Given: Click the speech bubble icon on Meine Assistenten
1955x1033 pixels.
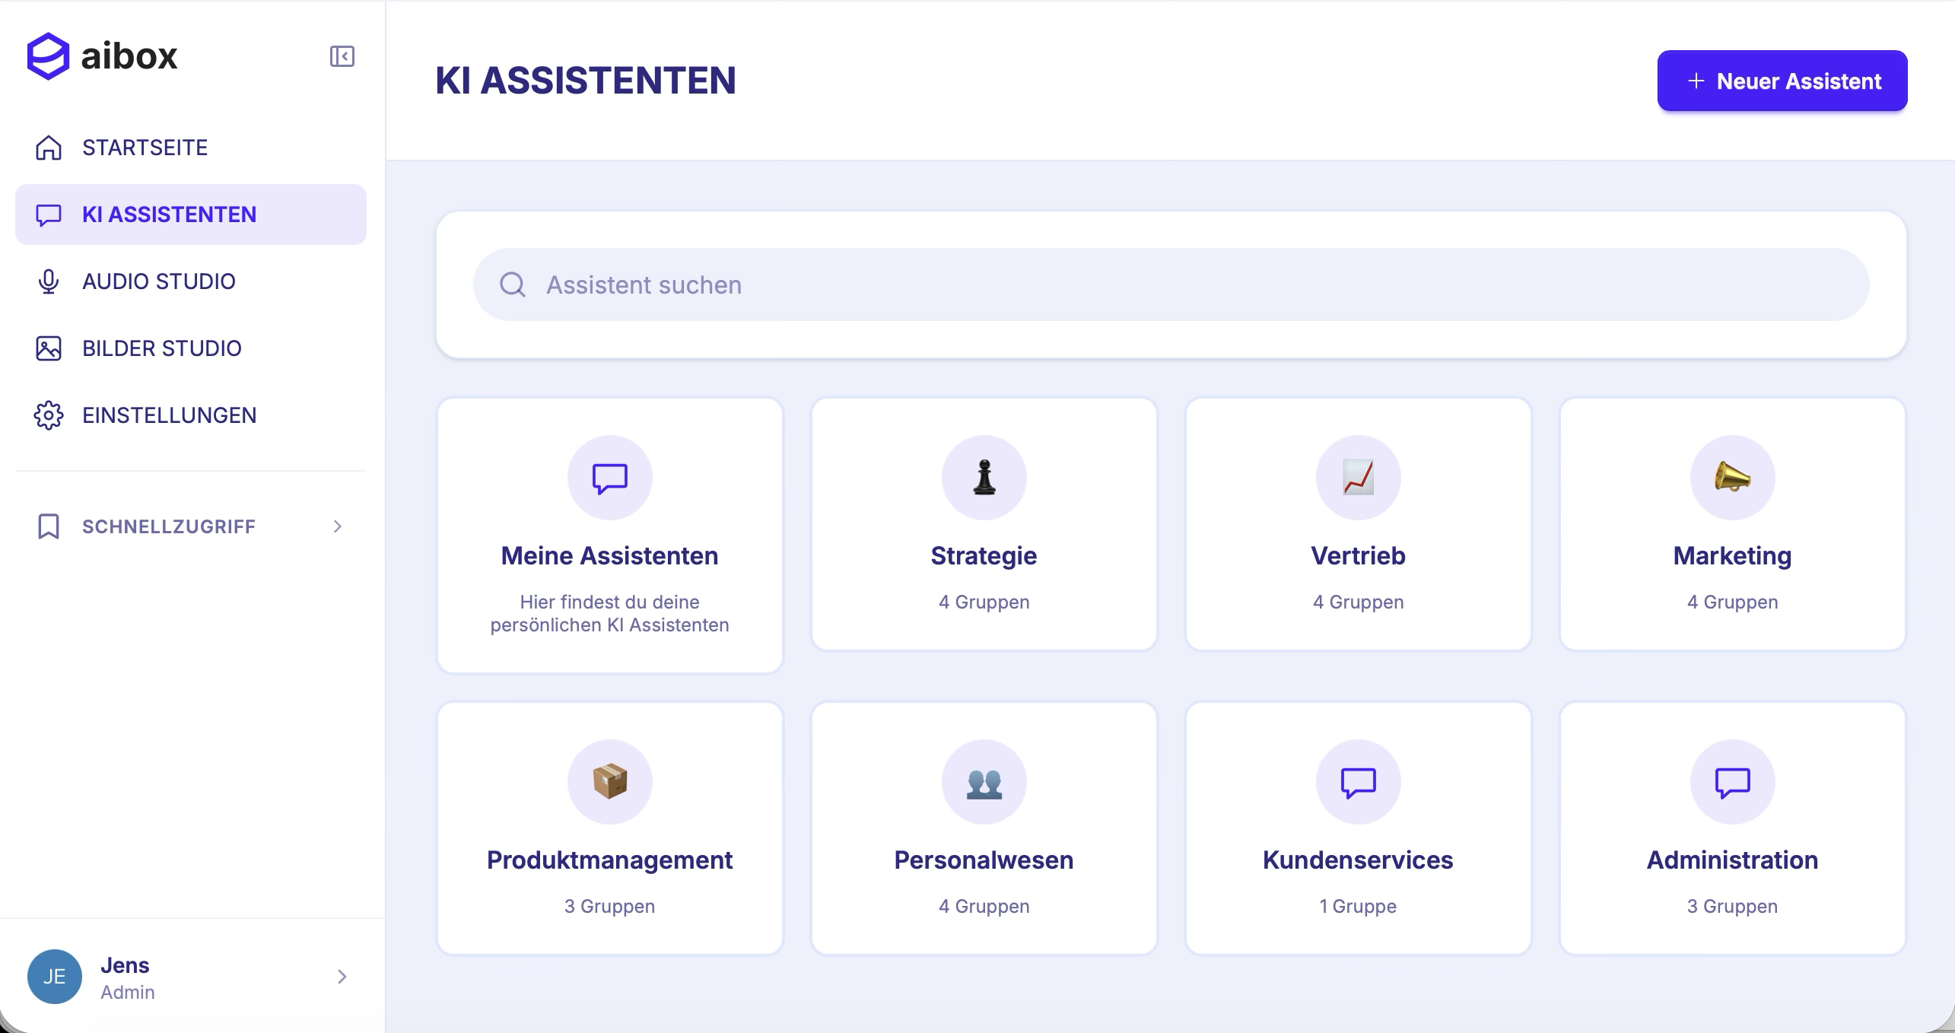Looking at the screenshot, I should tap(610, 478).
